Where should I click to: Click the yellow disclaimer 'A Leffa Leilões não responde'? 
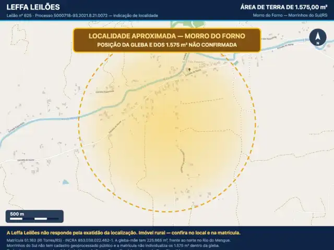click(x=124, y=233)
